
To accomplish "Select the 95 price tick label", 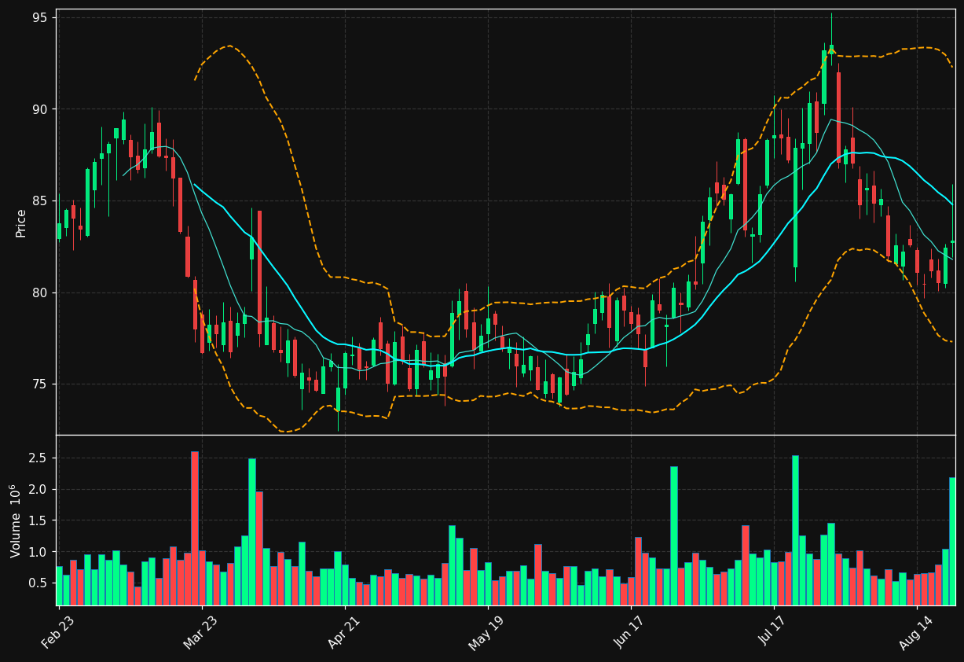I will coord(42,17).
